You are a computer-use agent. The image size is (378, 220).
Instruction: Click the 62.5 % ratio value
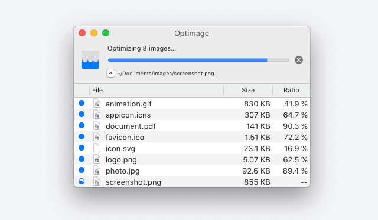[x=295, y=160]
